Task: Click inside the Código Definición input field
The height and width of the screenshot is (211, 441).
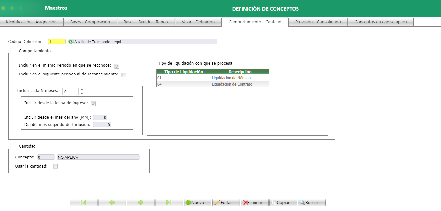Action: click(56, 41)
